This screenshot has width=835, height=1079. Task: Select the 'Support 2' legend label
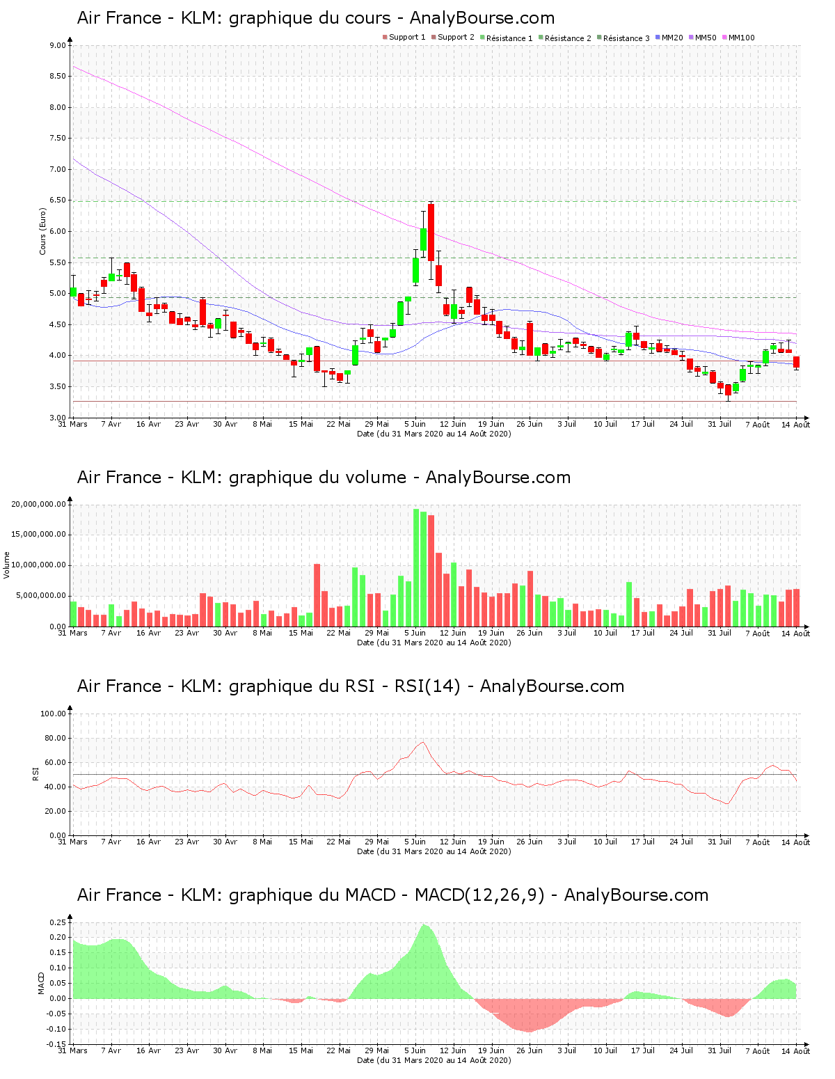coord(456,38)
